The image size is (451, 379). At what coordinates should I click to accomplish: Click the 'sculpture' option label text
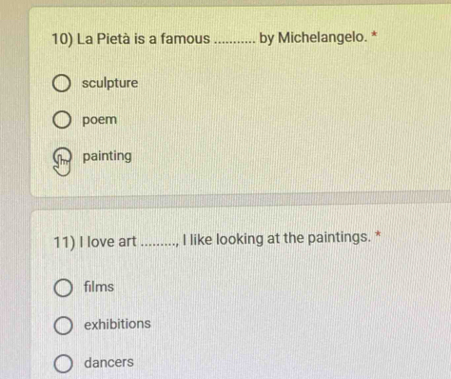[110, 83]
